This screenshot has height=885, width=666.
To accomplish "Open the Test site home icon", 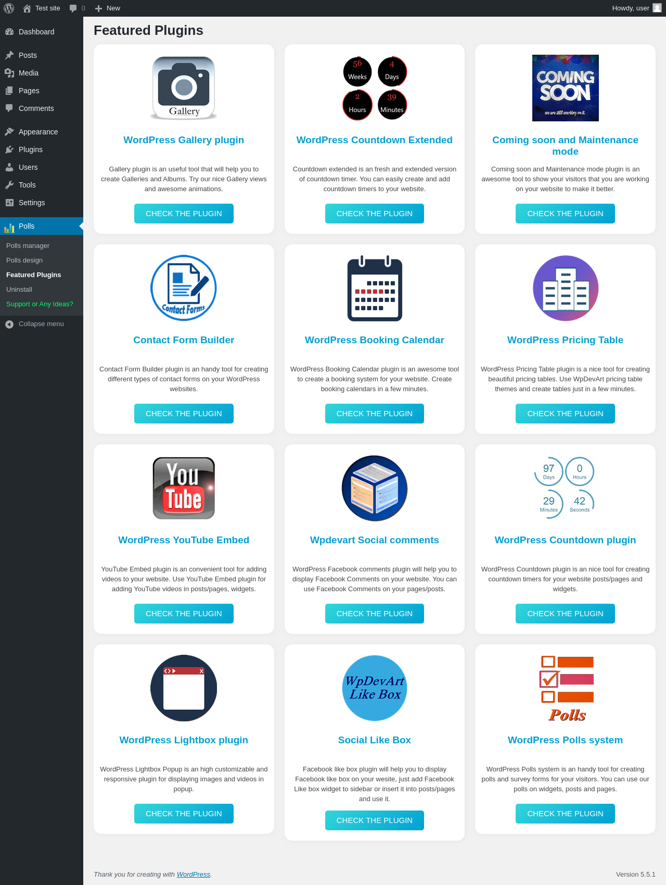I will pyautogui.click(x=27, y=8).
